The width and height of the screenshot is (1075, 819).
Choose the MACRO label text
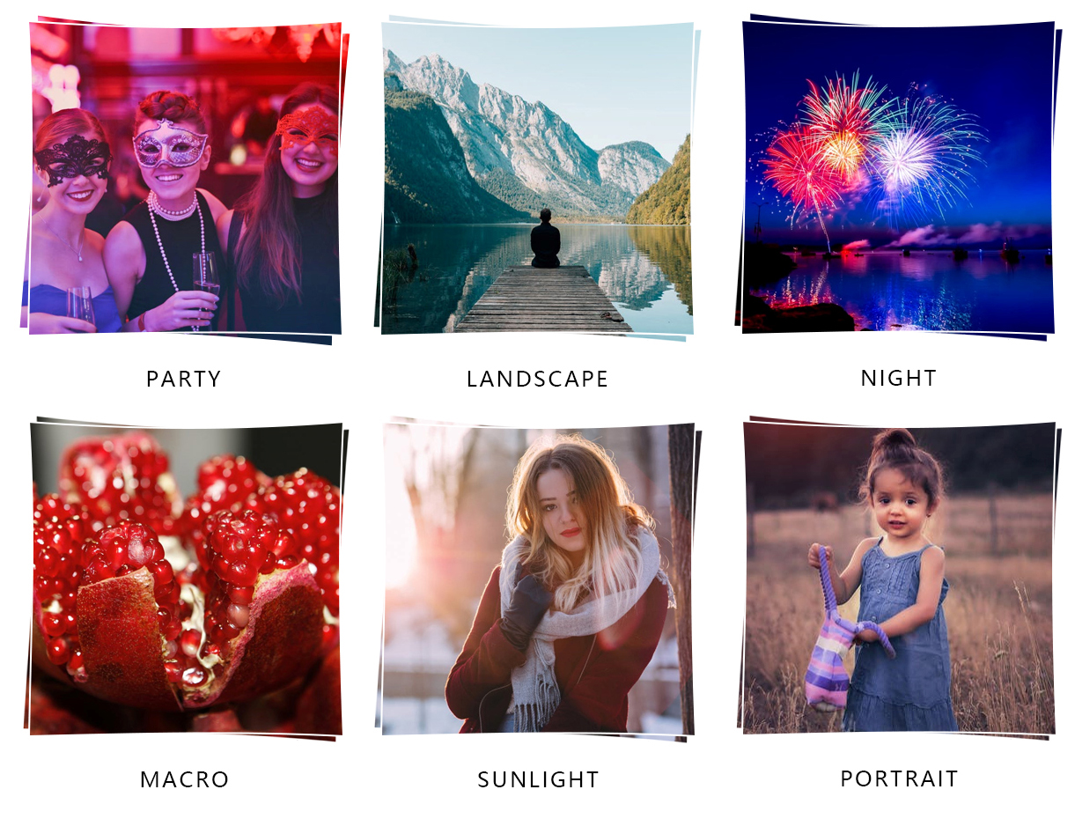pyautogui.click(x=185, y=780)
